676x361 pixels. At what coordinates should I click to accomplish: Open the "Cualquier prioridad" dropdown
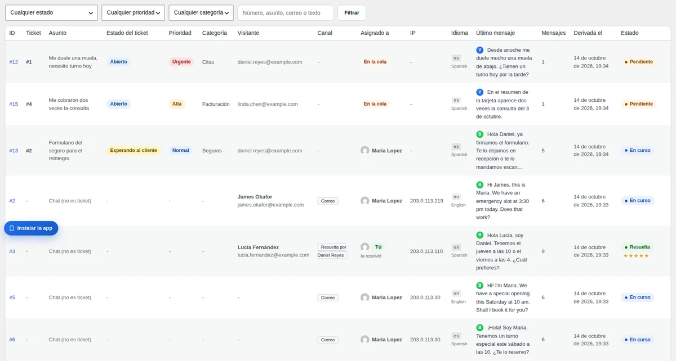[133, 13]
